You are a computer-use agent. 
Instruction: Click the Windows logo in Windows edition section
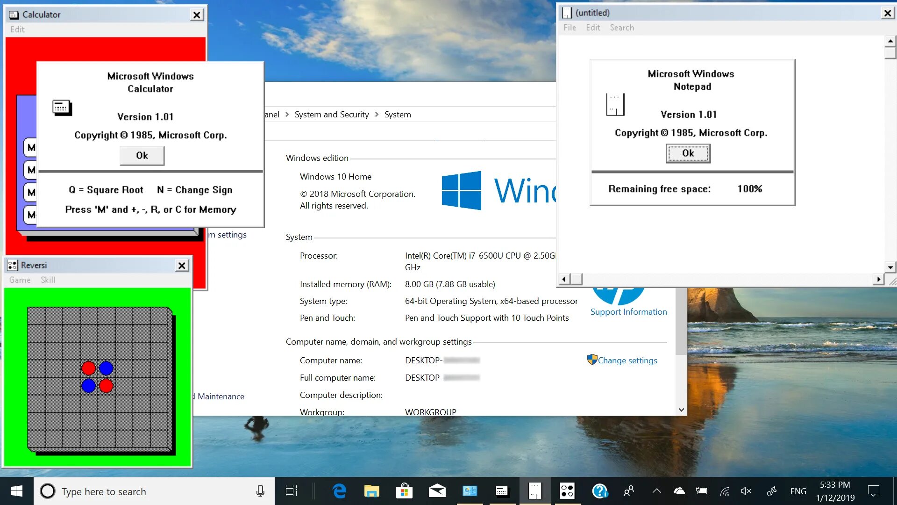(461, 190)
